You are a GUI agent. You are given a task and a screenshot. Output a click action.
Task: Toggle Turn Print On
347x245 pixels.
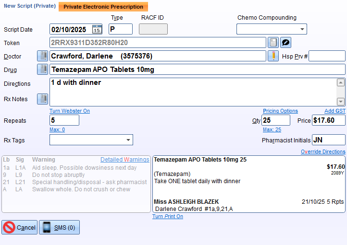coord(167,216)
